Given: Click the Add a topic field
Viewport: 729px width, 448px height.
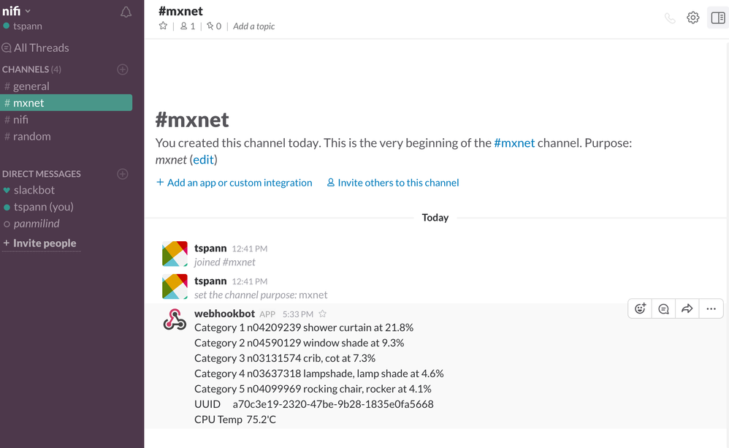Looking at the screenshot, I should pyautogui.click(x=253, y=26).
